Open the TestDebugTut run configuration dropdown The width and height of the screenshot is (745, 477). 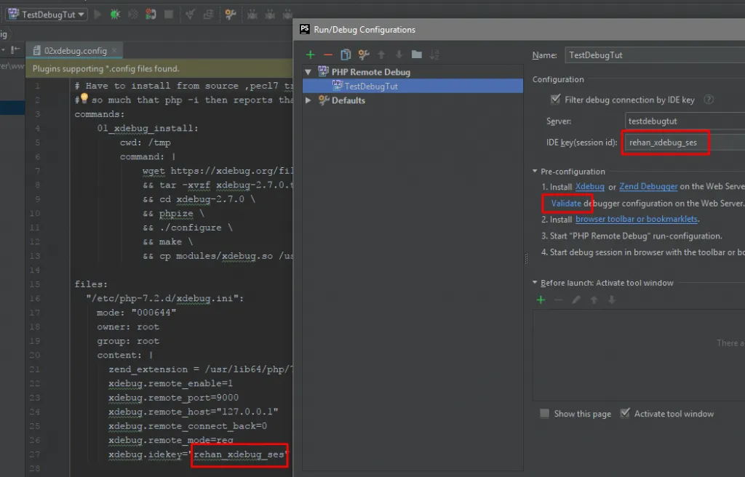point(47,14)
